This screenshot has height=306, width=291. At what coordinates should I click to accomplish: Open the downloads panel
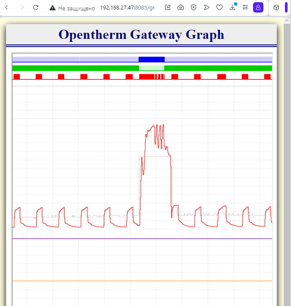232,7
